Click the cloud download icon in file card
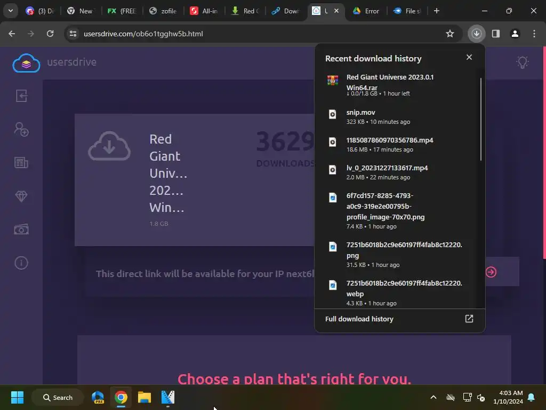The image size is (546, 410). tap(109, 146)
